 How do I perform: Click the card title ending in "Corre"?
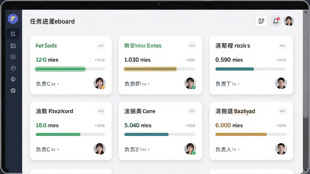click(140, 111)
